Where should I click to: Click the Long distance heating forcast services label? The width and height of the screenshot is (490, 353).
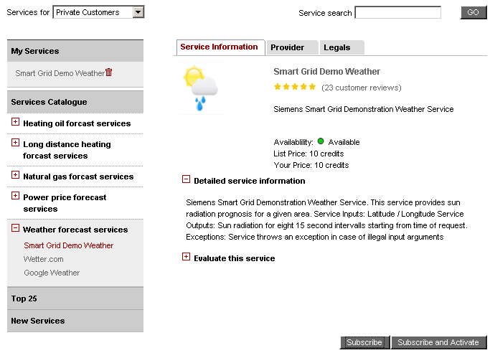pyautogui.click(x=67, y=150)
